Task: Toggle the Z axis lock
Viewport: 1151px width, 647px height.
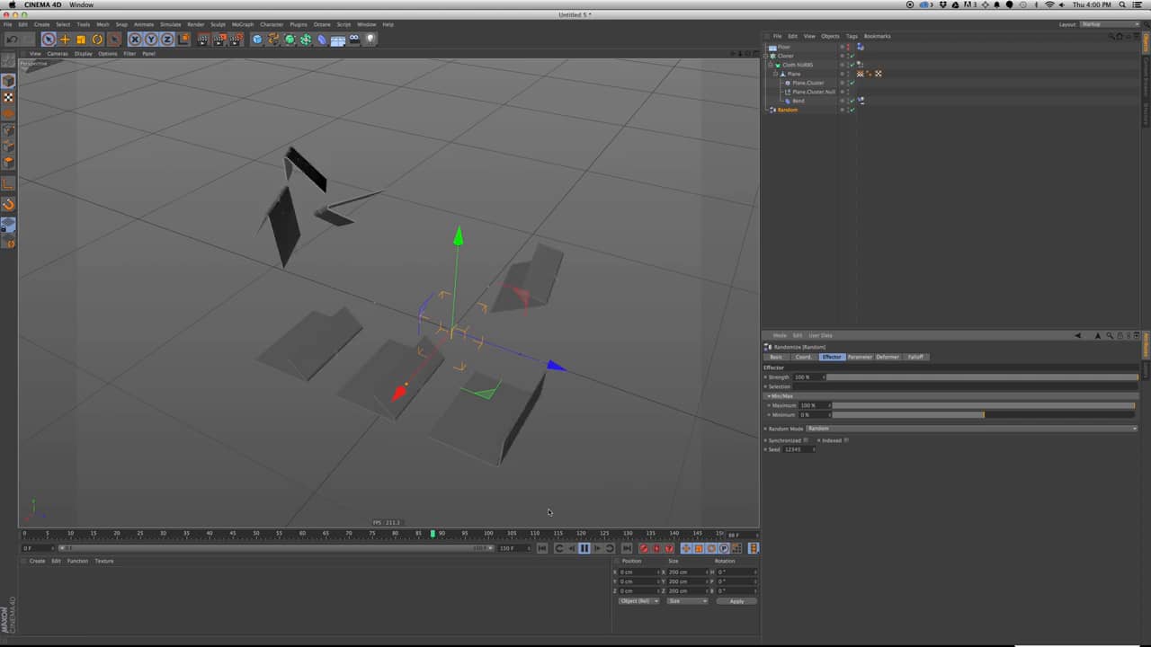Action: click(x=167, y=40)
